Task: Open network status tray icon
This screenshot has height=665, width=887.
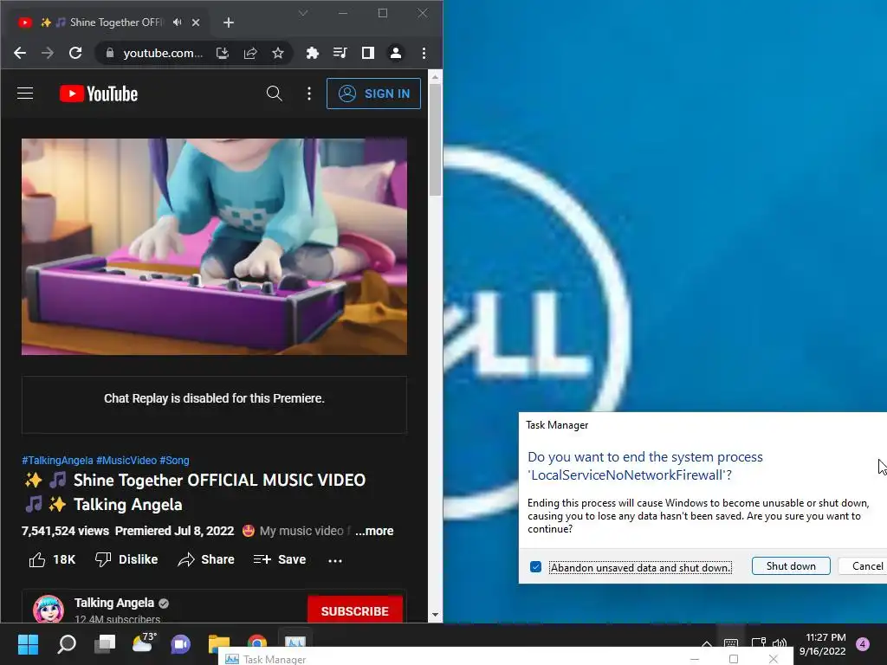Action: (759, 644)
